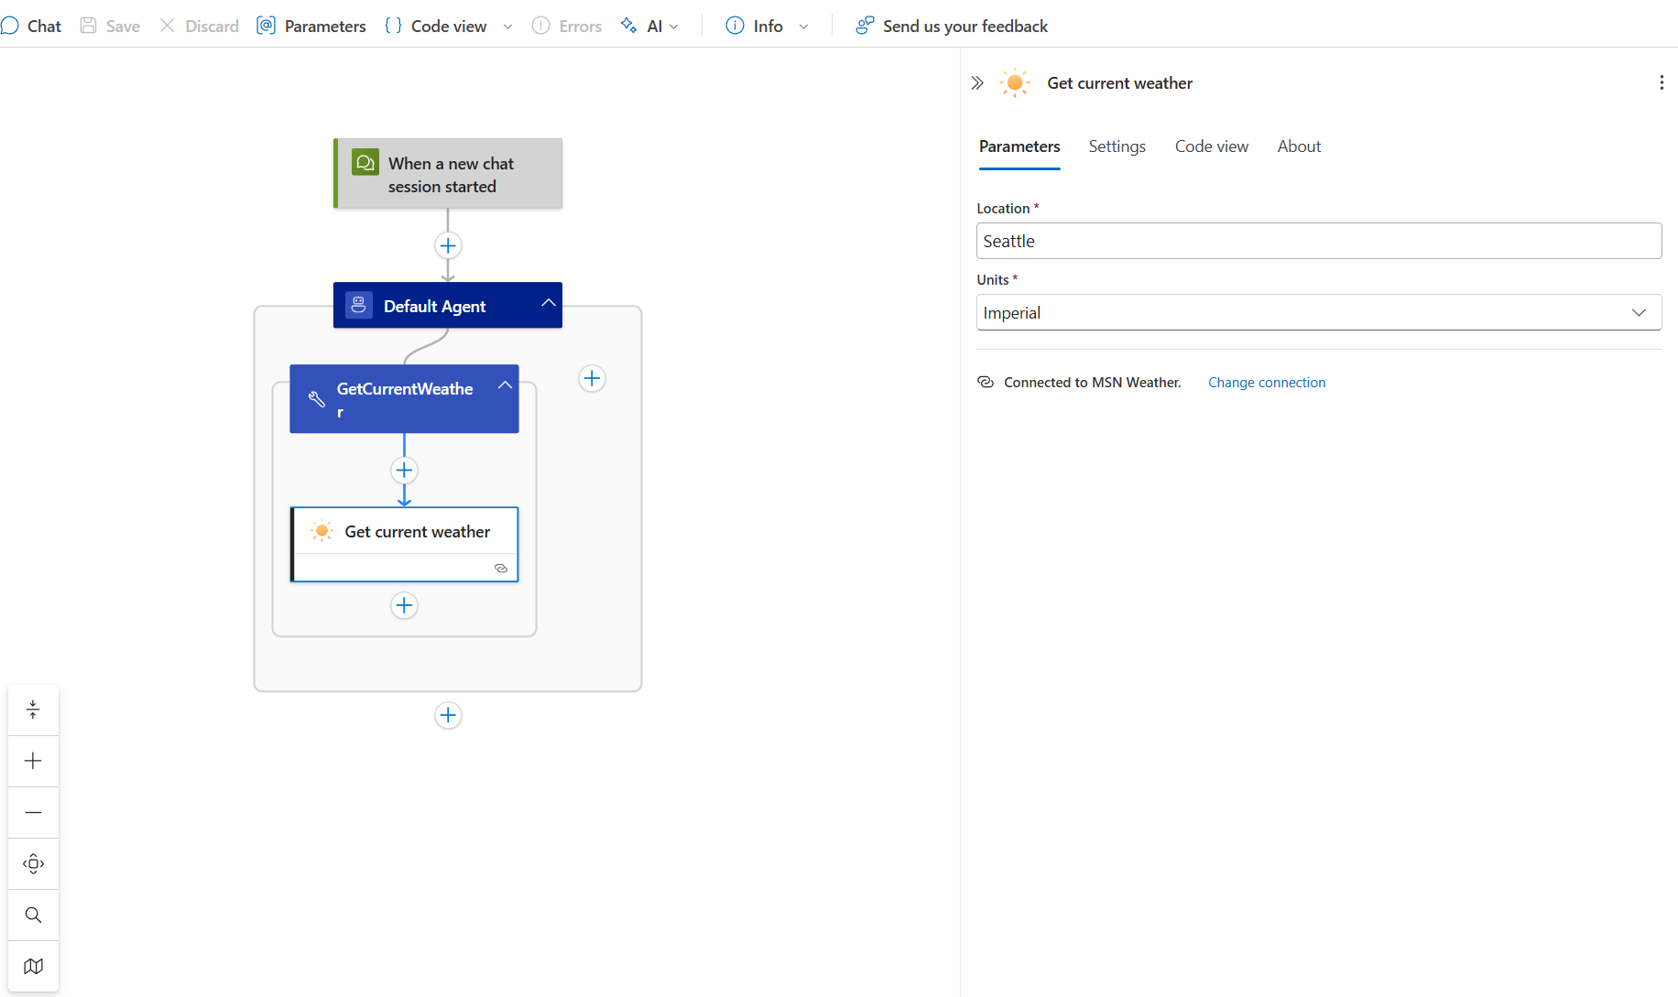The height and width of the screenshot is (997, 1678).
Task: Click the zoom in plus button
Action: coord(34,761)
